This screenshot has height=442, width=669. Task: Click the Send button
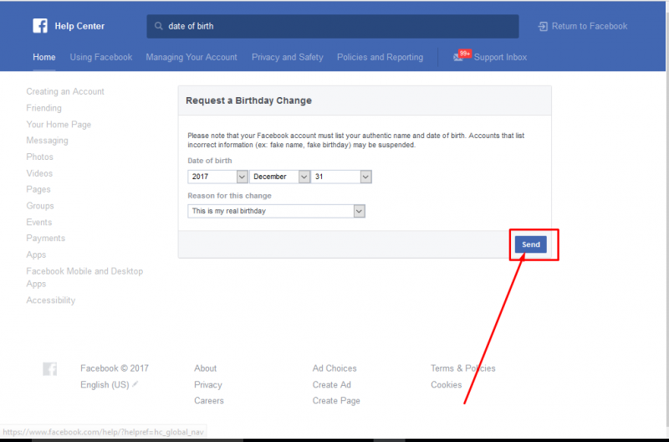pyautogui.click(x=531, y=244)
